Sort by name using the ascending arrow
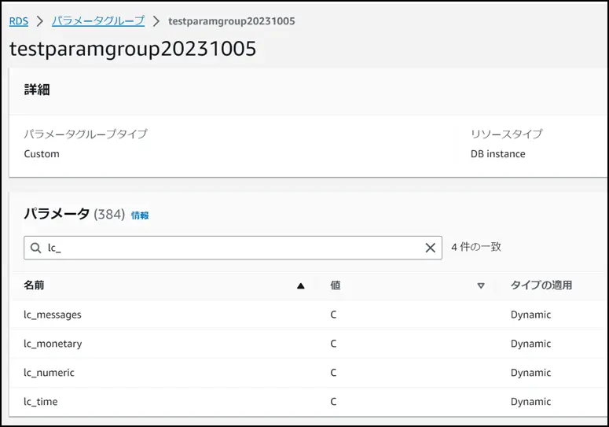The width and height of the screenshot is (609, 427). pyautogui.click(x=301, y=286)
